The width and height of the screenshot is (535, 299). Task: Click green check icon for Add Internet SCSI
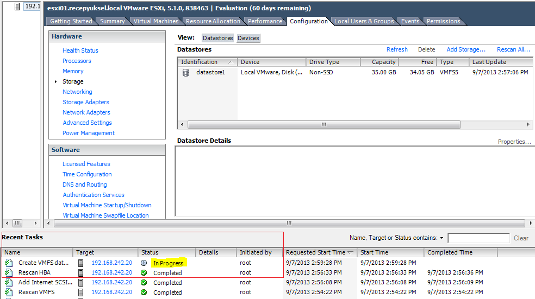[144, 283]
